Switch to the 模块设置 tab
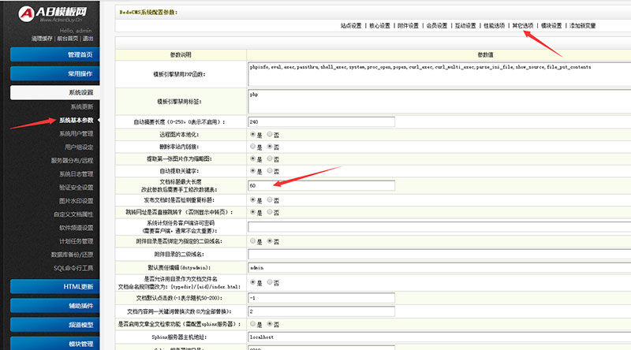 click(551, 26)
